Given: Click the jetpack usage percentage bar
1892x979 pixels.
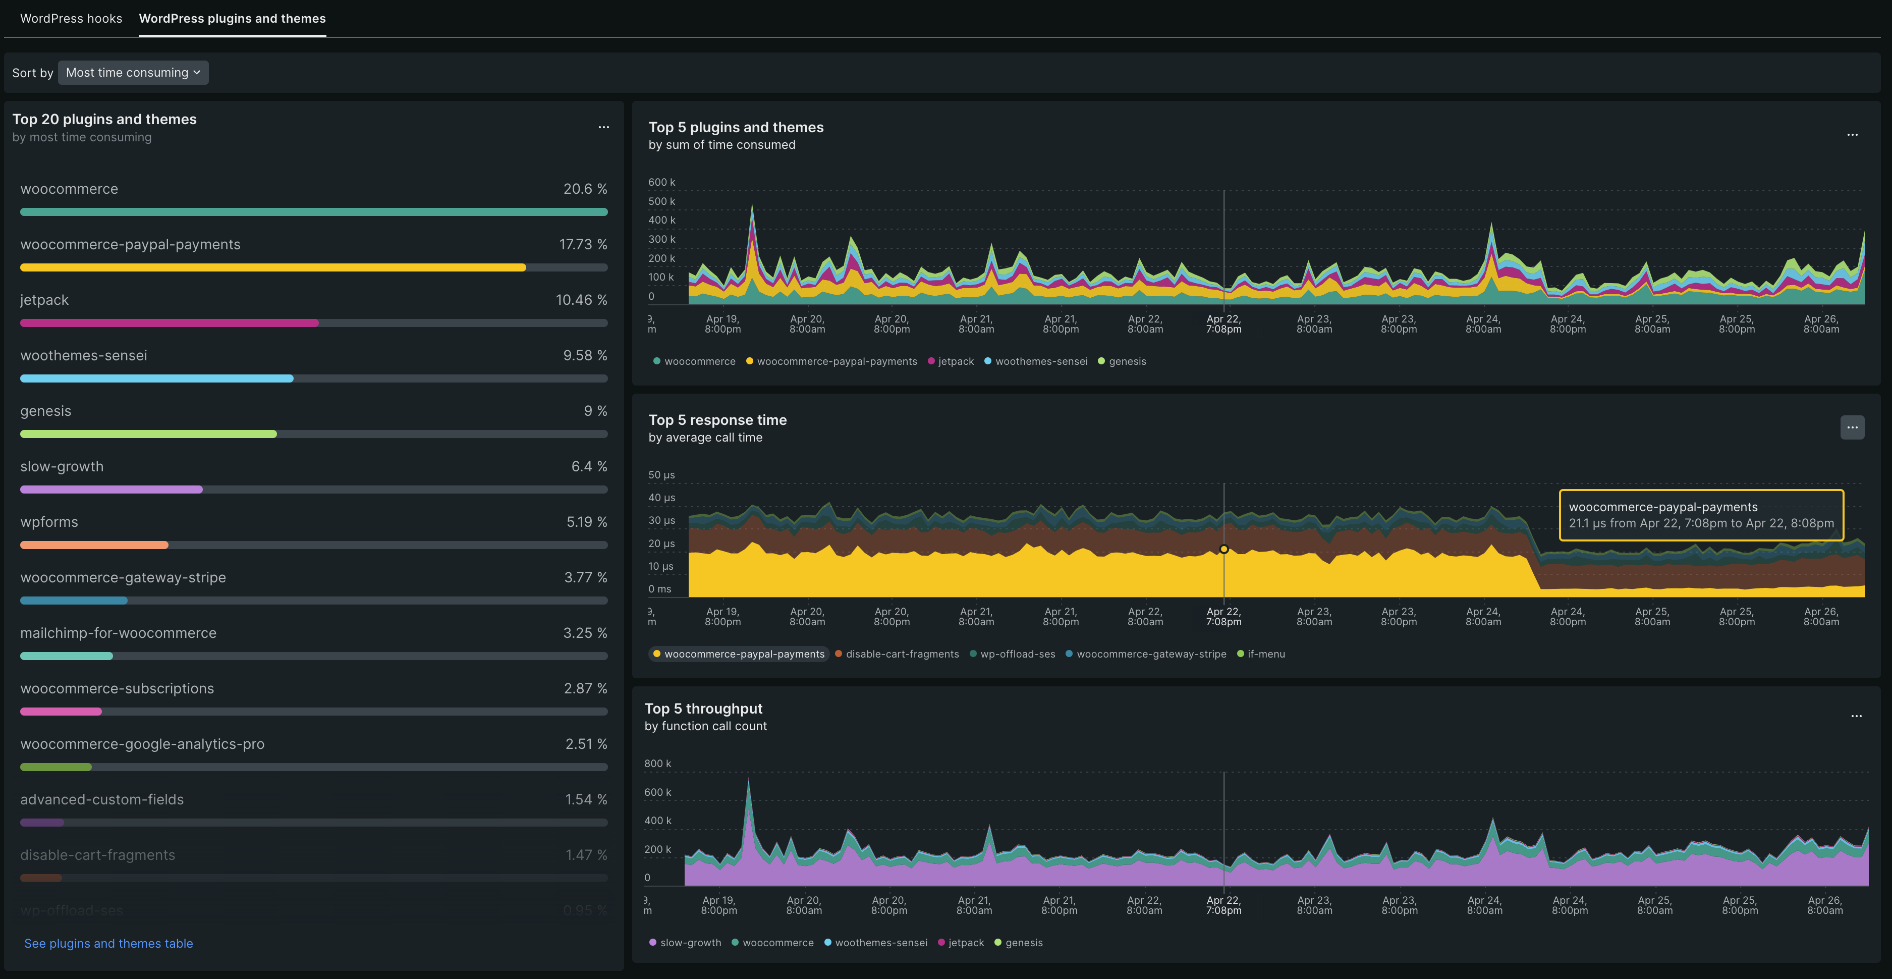Looking at the screenshot, I should [169, 322].
